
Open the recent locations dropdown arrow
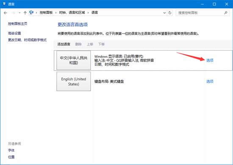[x=19, y=13]
